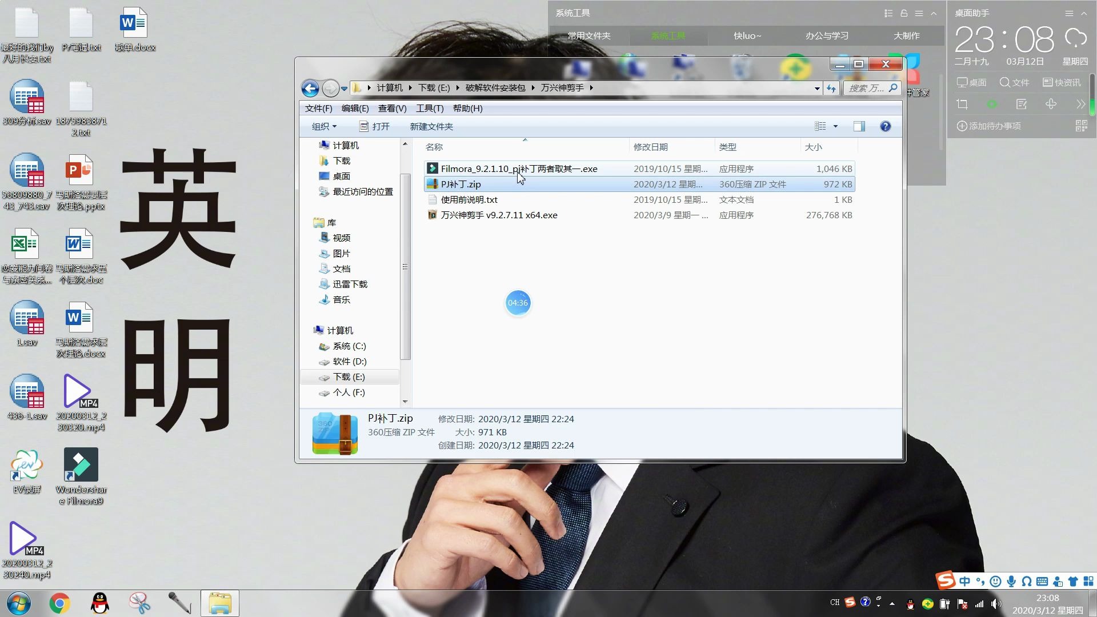Screen dimensions: 1097x617
Task: Select the PJ补丁.zip file row
Action: [639, 184]
